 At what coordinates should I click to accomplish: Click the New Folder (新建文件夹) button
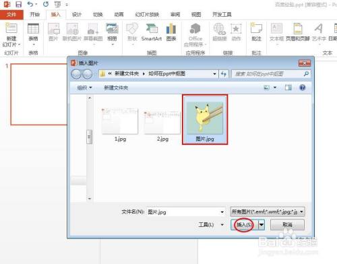pos(116,88)
